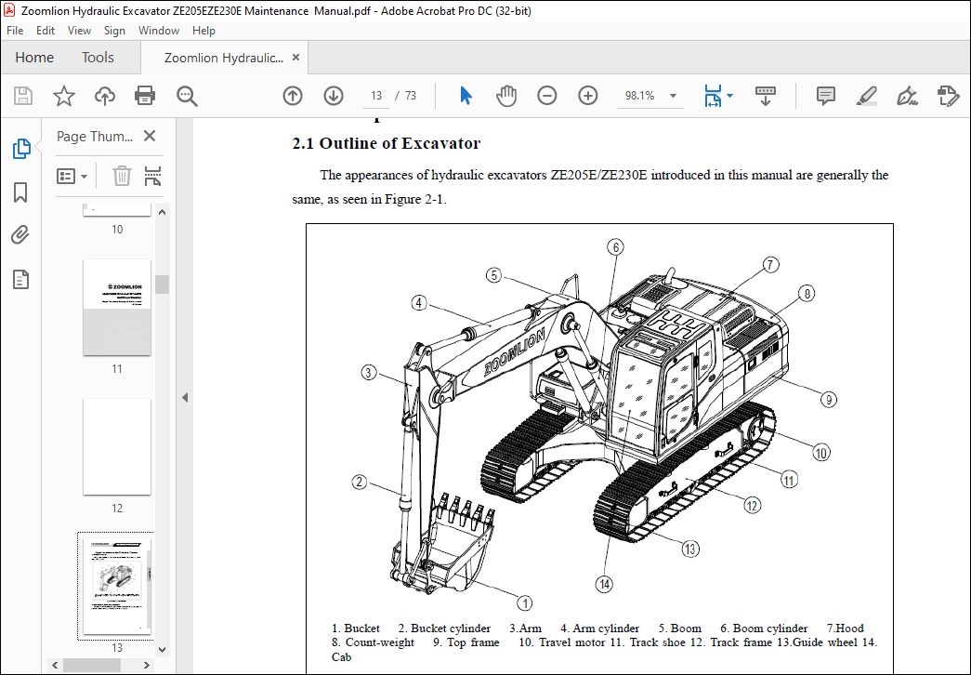Viewport: 971px width, 675px height.
Task: Switch to the Tools tab
Action: [98, 58]
